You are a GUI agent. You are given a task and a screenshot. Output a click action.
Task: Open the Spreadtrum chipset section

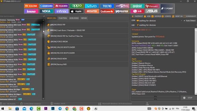pos(122,11)
